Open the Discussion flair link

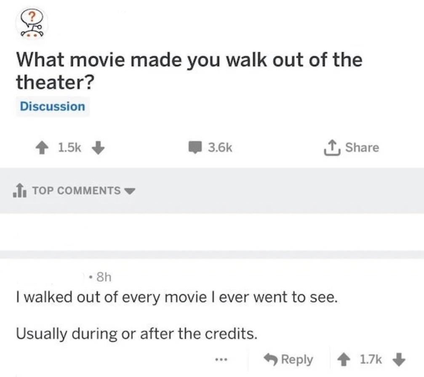click(52, 107)
